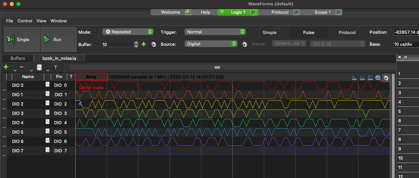Click the double blue marker cursor icon
Viewport: 419px width, 178px height.
click(x=370, y=78)
